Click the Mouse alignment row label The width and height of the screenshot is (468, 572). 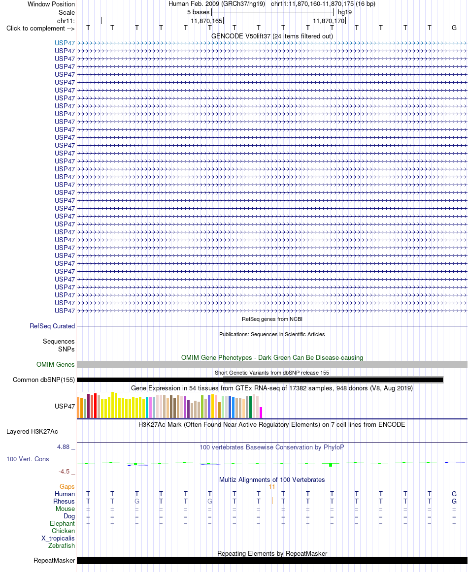coord(65,508)
